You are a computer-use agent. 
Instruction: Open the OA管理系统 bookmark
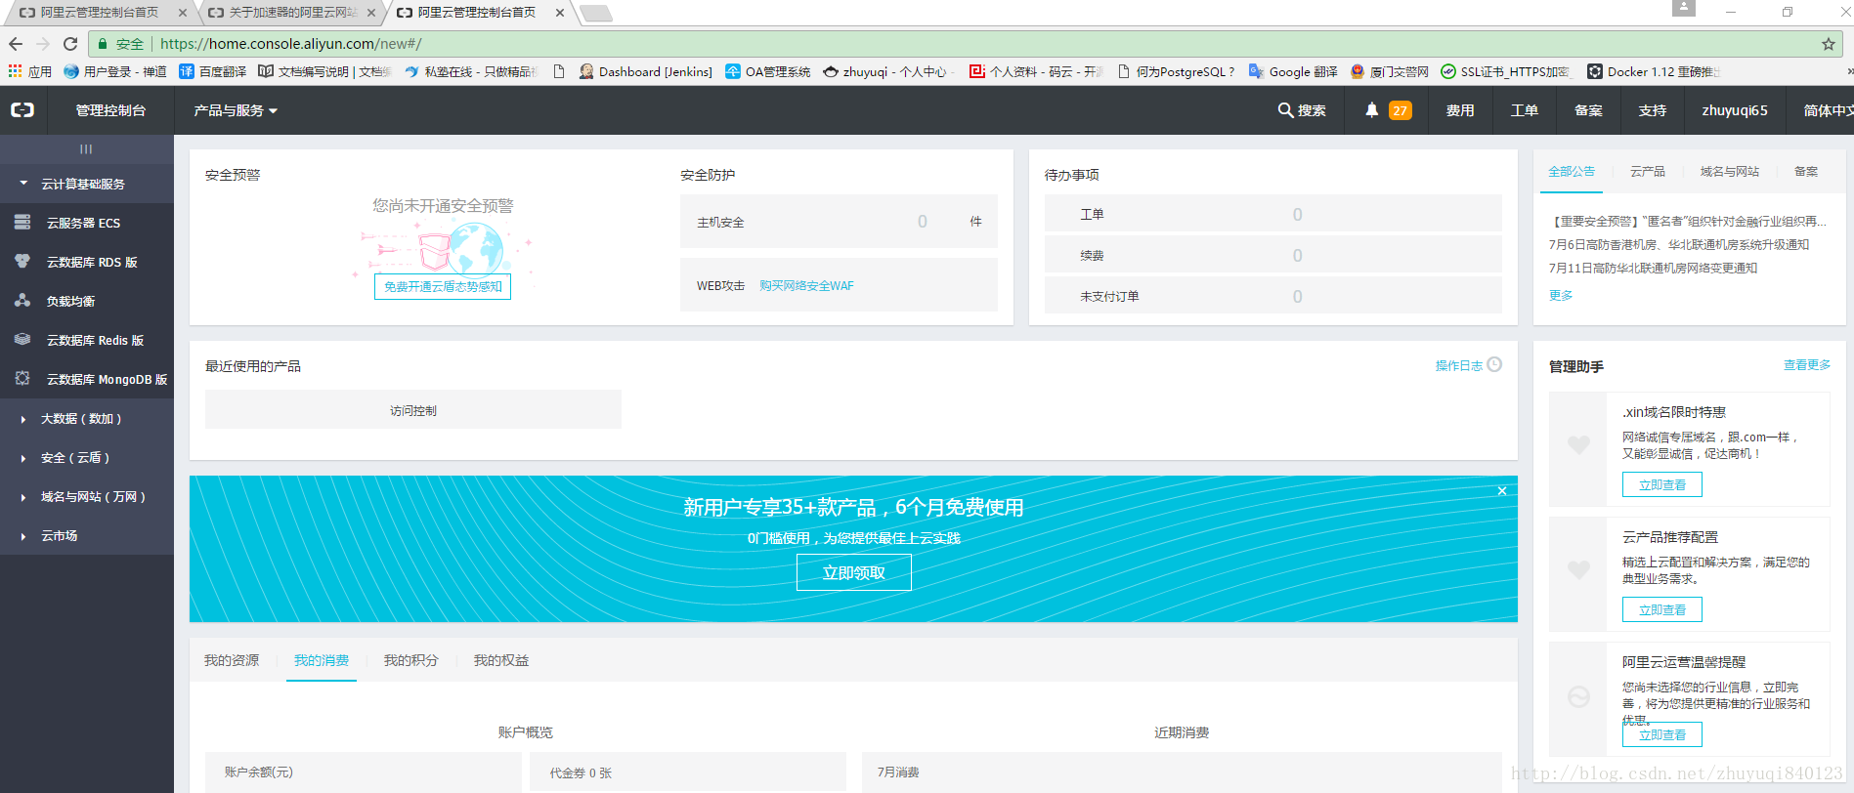coord(767,71)
